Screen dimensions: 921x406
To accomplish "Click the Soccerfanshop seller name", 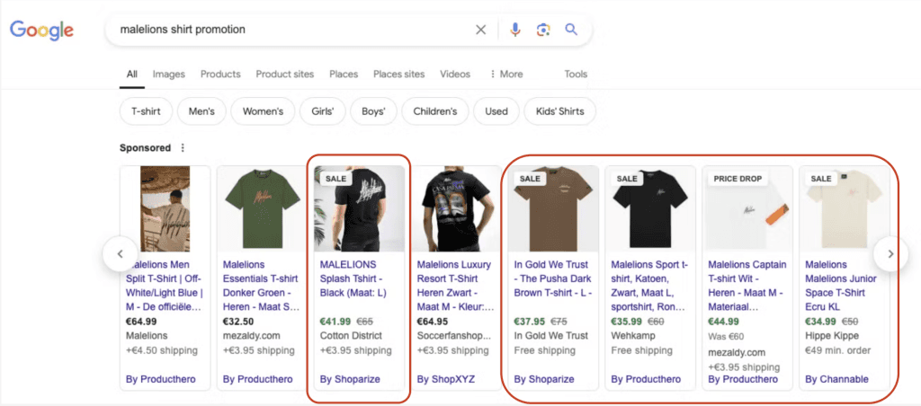I will tap(455, 336).
